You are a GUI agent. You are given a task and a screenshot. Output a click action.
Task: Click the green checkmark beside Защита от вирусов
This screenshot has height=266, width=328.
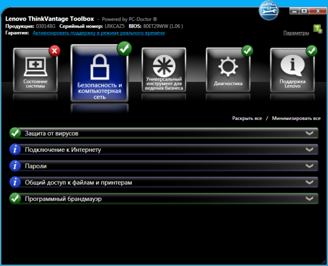click(x=15, y=133)
